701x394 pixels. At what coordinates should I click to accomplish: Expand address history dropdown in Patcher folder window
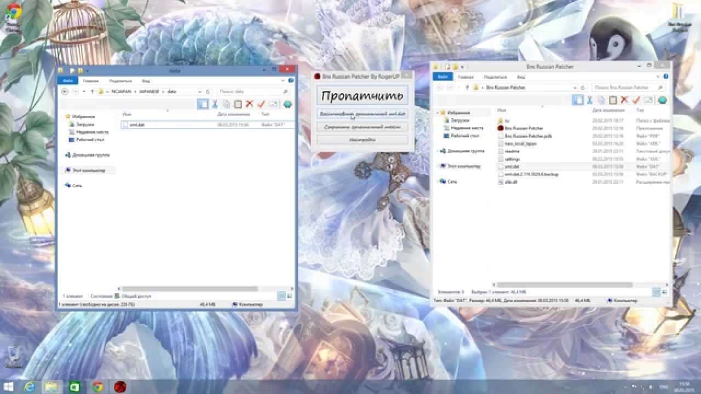pyautogui.click(x=575, y=88)
